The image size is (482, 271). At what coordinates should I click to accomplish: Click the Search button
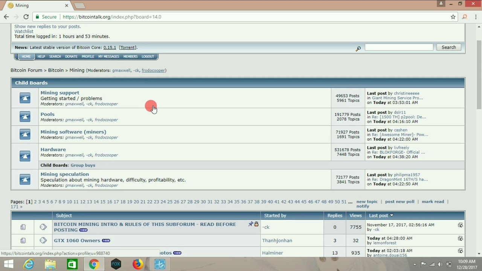tap(448, 47)
